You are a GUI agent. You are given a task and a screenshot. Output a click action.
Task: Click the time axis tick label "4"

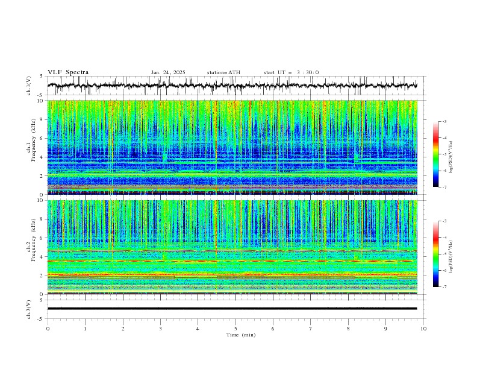[x=198, y=329]
